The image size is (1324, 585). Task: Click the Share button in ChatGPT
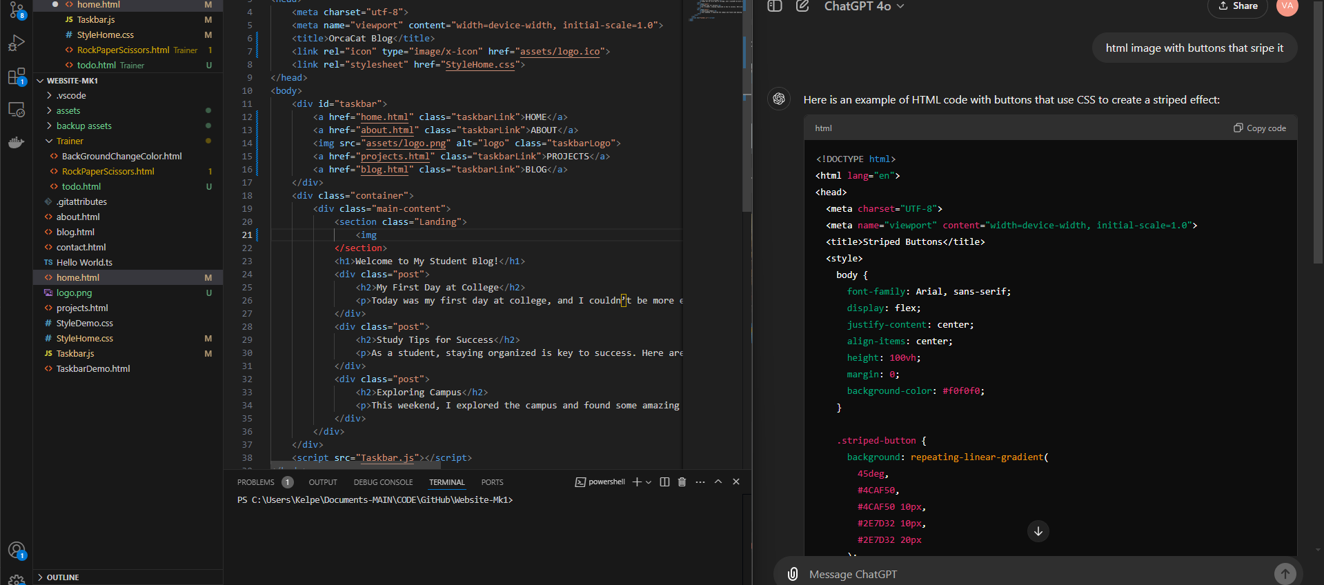click(1238, 6)
